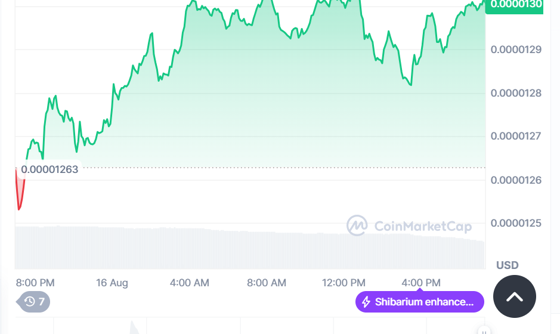This screenshot has width=560, height=334.
Task: Open the "Shibarium enhance..." event tag
Action: coord(420,302)
